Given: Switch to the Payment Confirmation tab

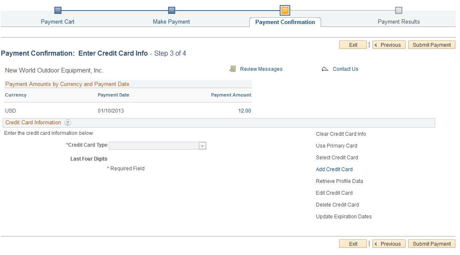Looking at the screenshot, I should coord(285,21).
